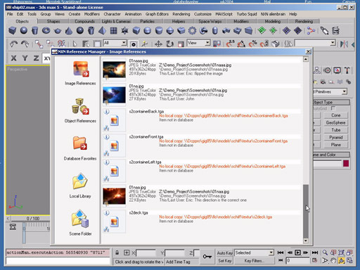Image resolution: width=360 pixels, height=270 pixels.
Task: Click the Reference Manager vertical scrollbar thumb
Action: (306, 211)
